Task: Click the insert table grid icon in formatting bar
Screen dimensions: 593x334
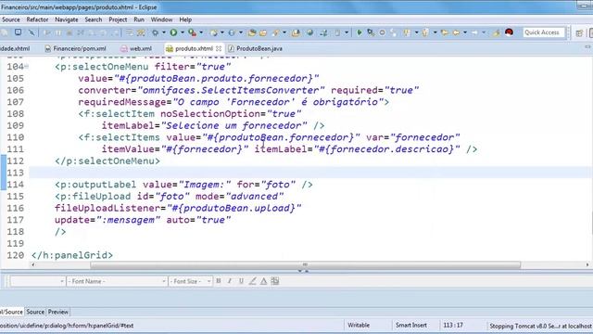Action: click(275, 281)
